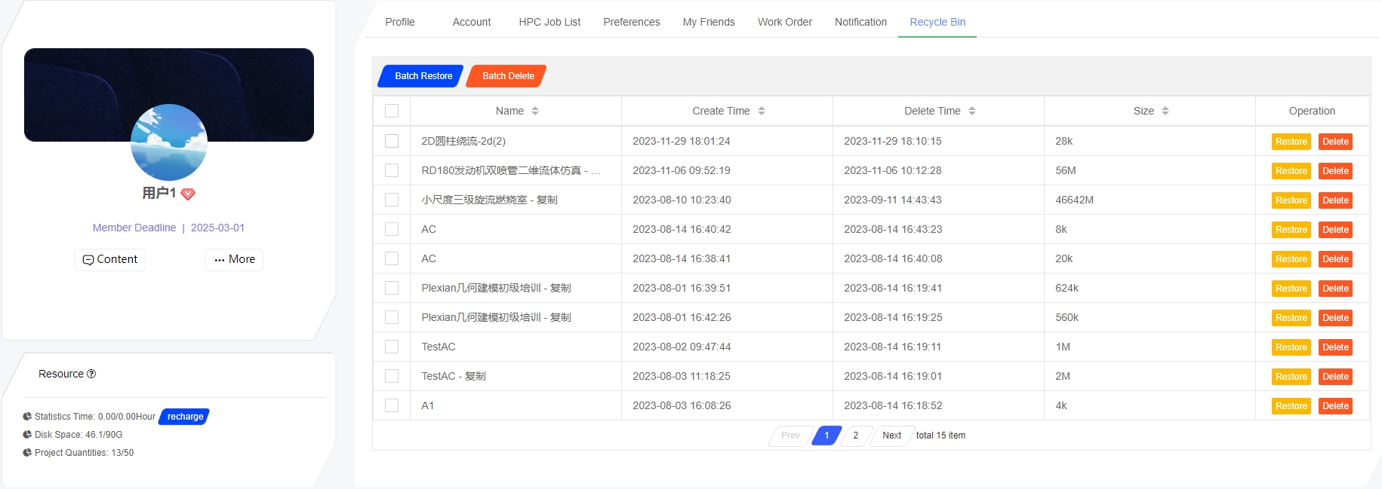Restore the A1 item

tap(1291, 406)
